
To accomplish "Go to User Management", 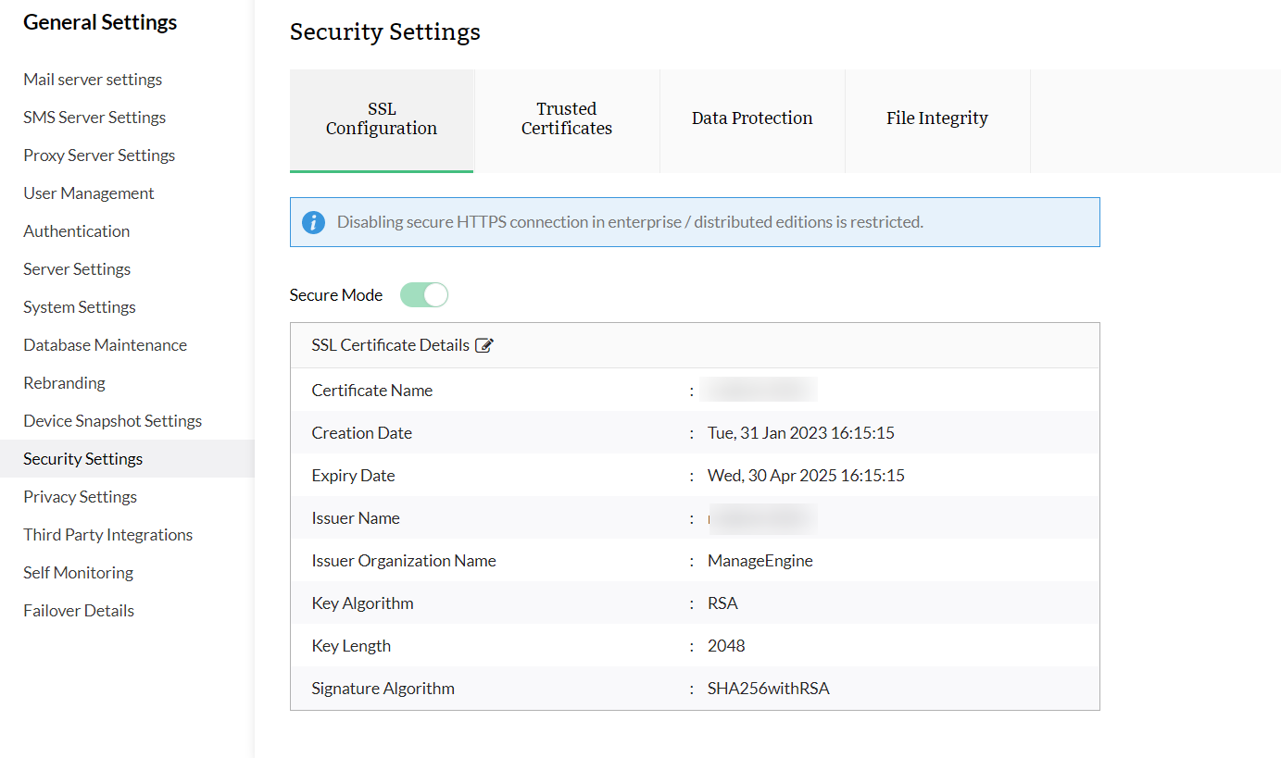I will 88,193.
